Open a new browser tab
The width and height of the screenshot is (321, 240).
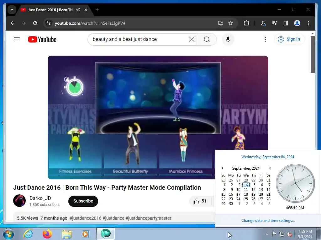coord(97,10)
